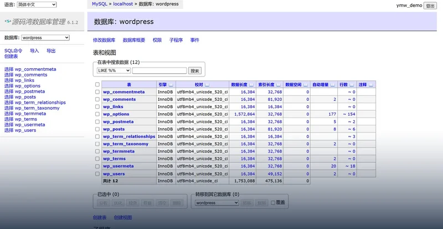This screenshot has width=443, height=229.
Task: Open the 修改数据库 page
Action: pyautogui.click(x=104, y=40)
